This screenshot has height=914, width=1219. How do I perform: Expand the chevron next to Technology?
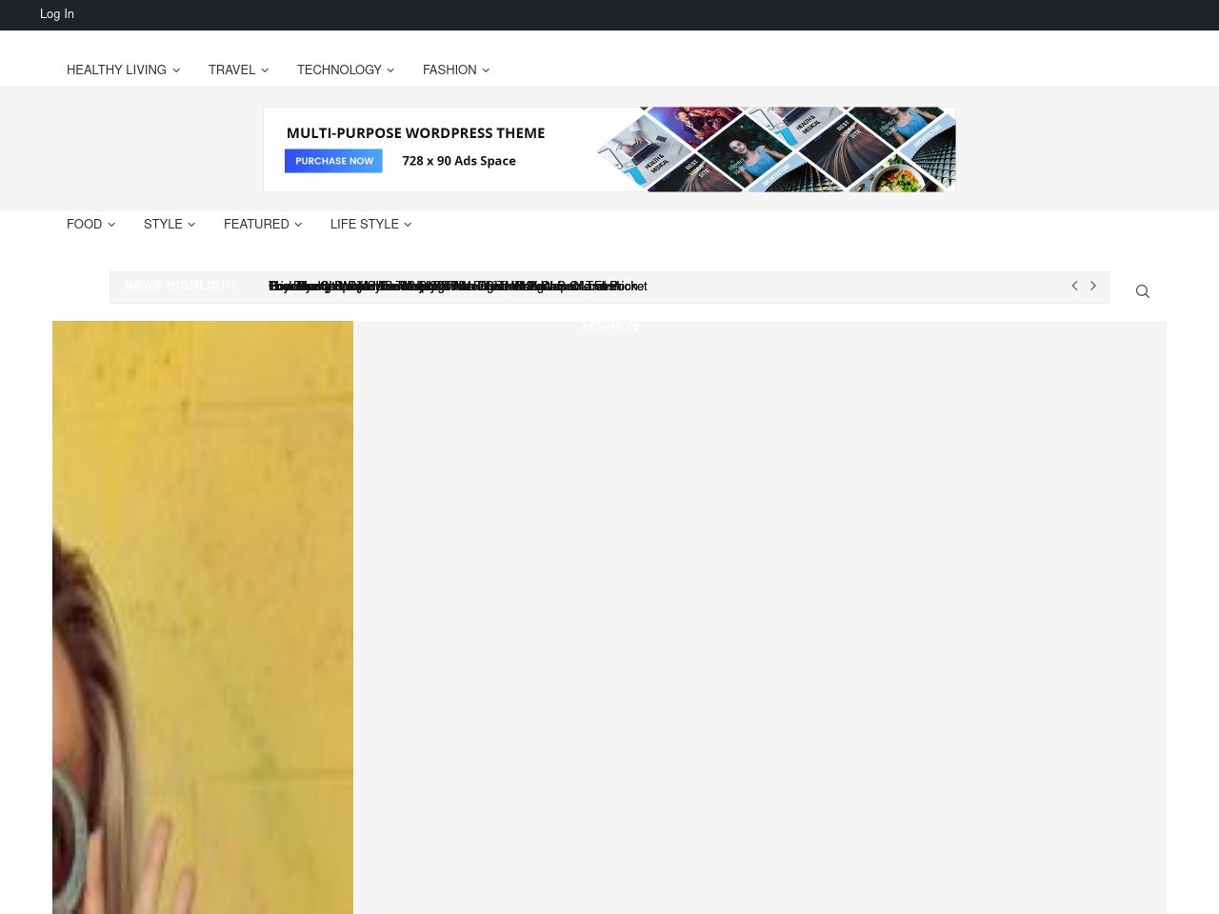click(390, 70)
